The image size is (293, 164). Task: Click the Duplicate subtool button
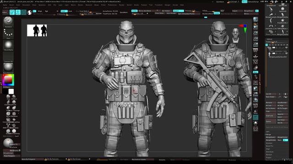(x=271, y=116)
